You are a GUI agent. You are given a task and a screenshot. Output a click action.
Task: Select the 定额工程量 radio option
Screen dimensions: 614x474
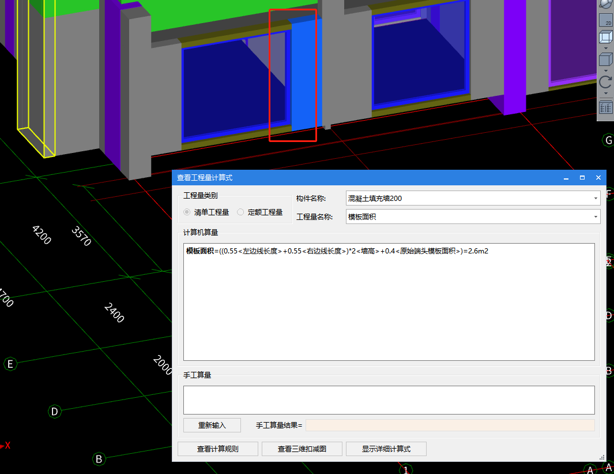(x=240, y=212)
